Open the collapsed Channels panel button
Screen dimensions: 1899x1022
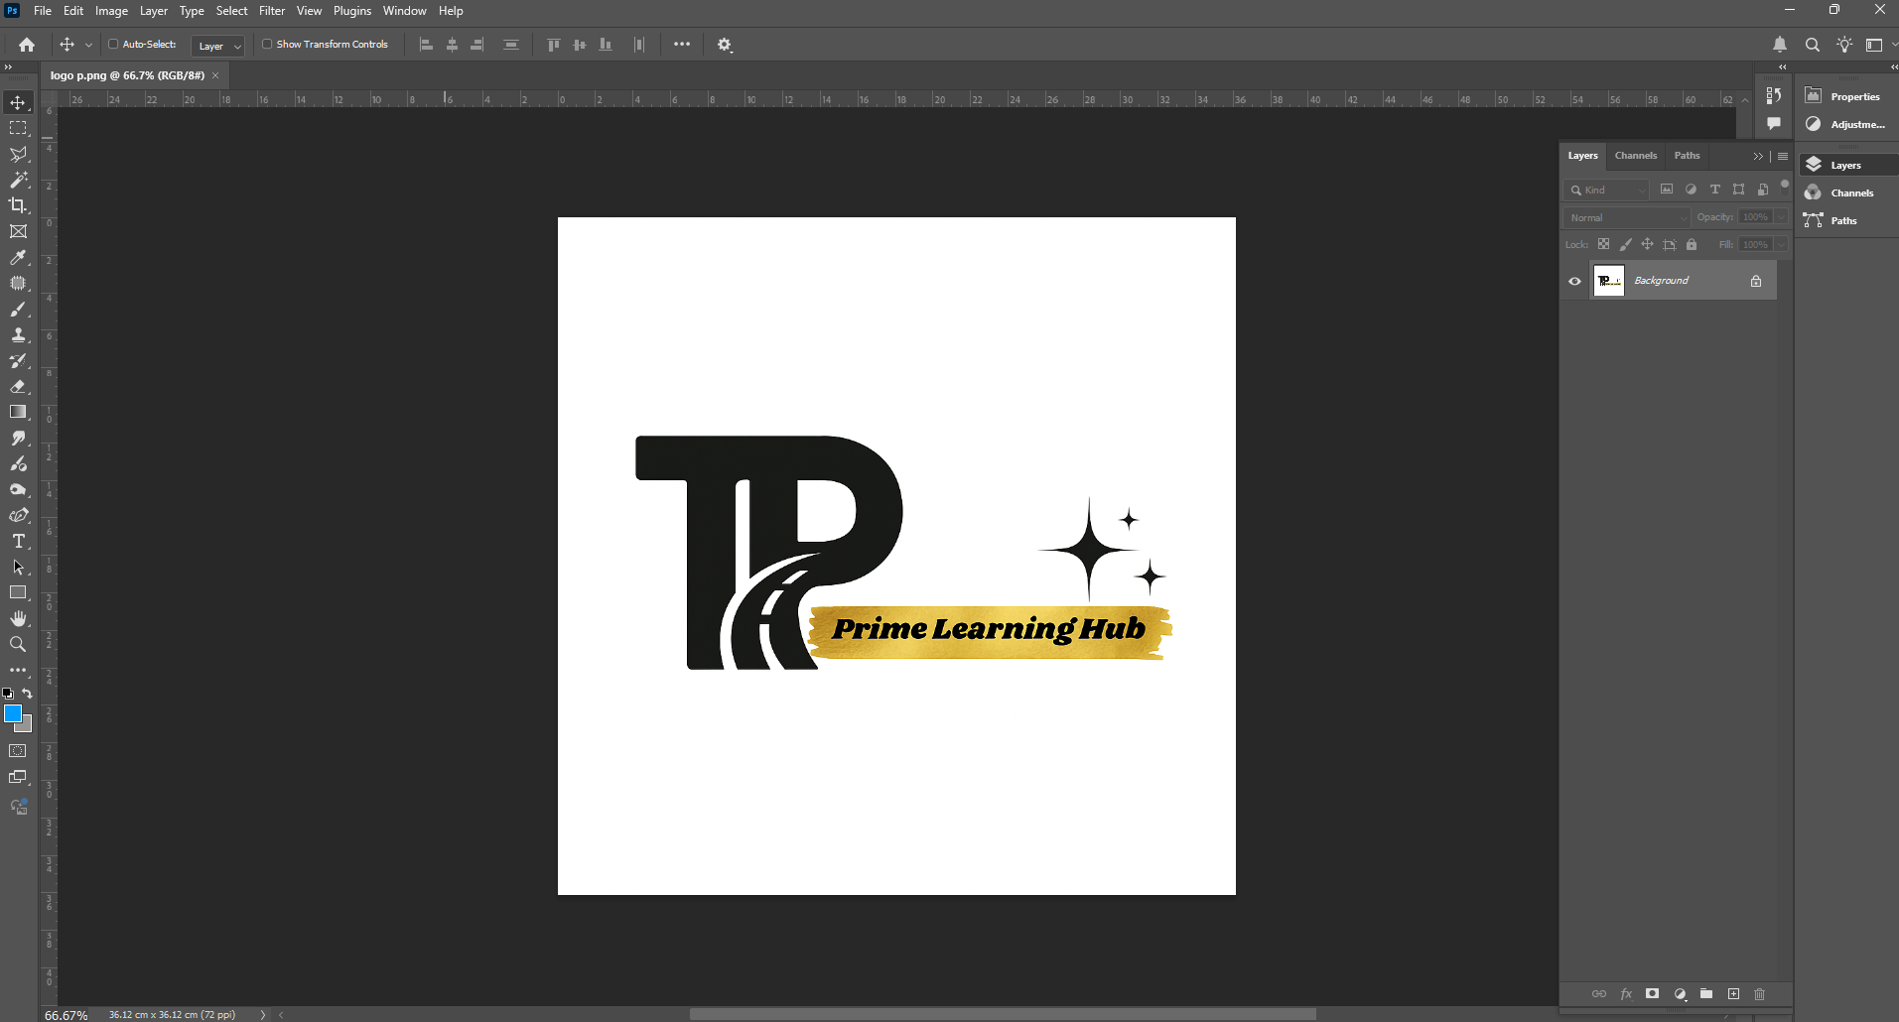click(x=1844, y=192)
